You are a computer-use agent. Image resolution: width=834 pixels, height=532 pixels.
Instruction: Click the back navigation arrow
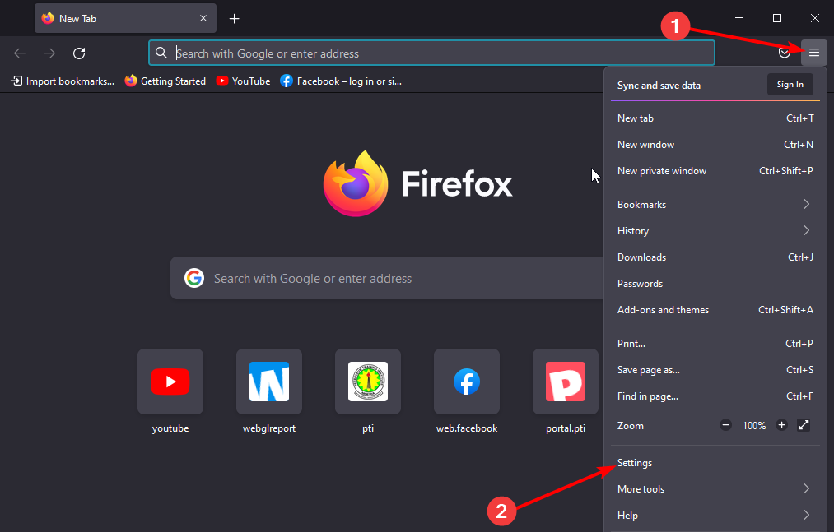[19, 53]
